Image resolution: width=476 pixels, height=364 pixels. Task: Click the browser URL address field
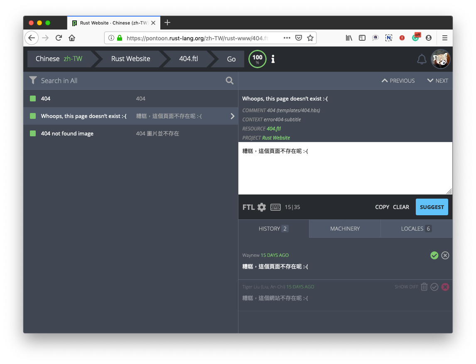click(x=197, y=38)
